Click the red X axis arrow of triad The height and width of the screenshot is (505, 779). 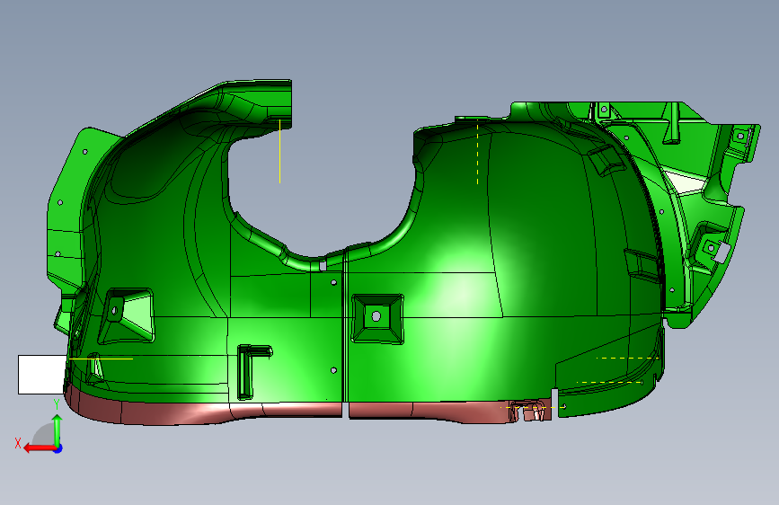click(39, 448)
